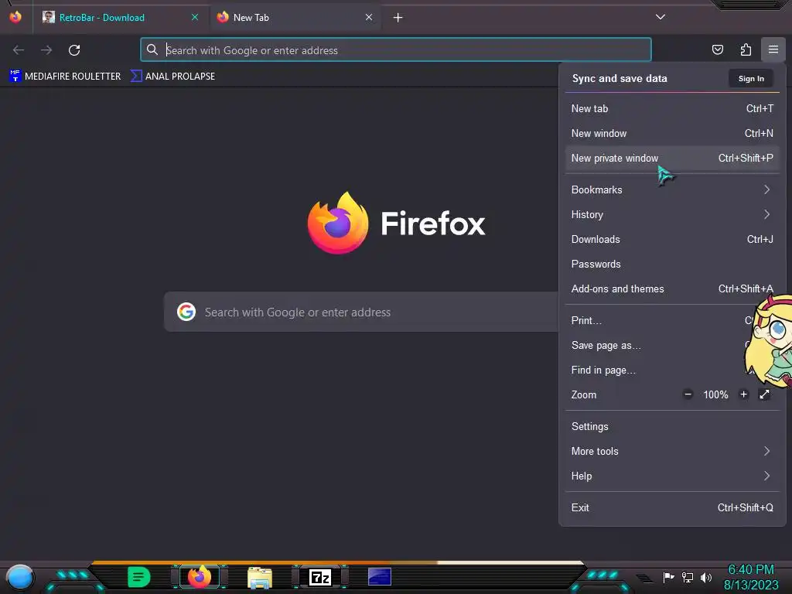Open the list all tabs chevron
Viewport: 792px width, 594px height.
[x=661, y=17]
